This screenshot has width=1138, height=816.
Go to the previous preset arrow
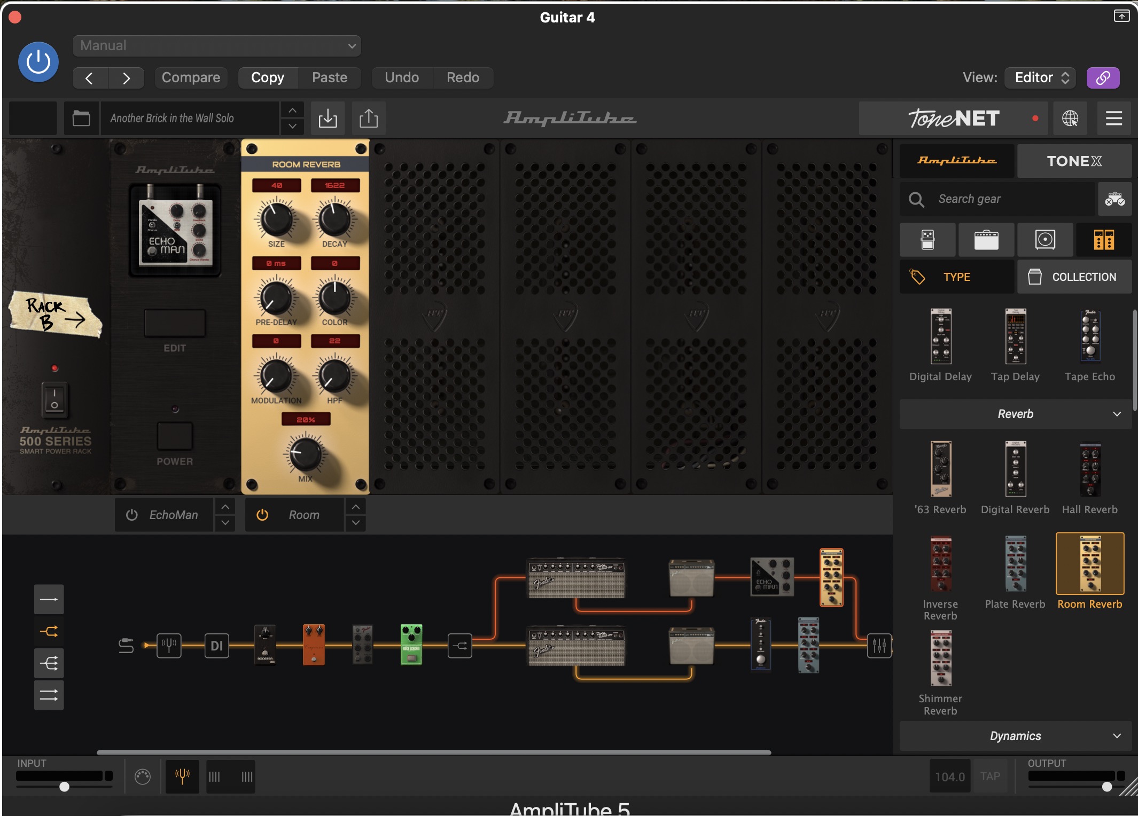[90, 78]
